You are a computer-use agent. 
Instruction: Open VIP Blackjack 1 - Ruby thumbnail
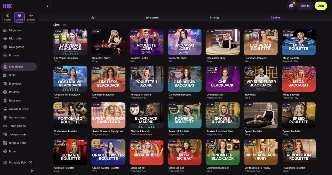(x=261, y=152)
